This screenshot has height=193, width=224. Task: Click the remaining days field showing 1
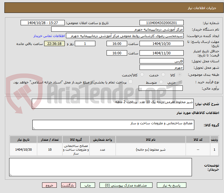click(x=85, y=43)
